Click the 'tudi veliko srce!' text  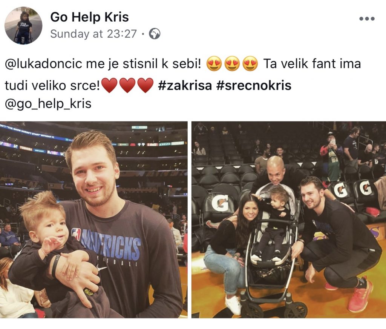[x=52, y=86]
